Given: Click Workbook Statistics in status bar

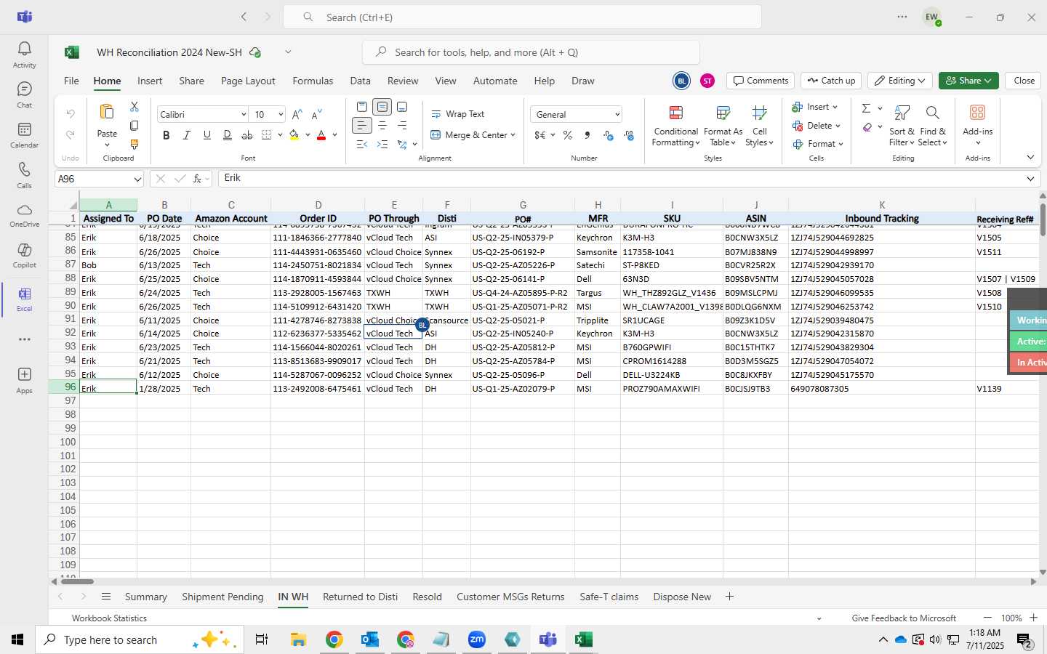Looking at the screenshot, I should coord(109,618).
